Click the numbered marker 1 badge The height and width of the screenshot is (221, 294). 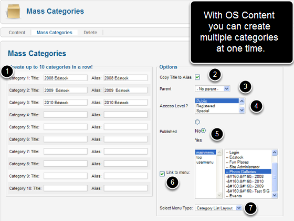click(7, 72)
